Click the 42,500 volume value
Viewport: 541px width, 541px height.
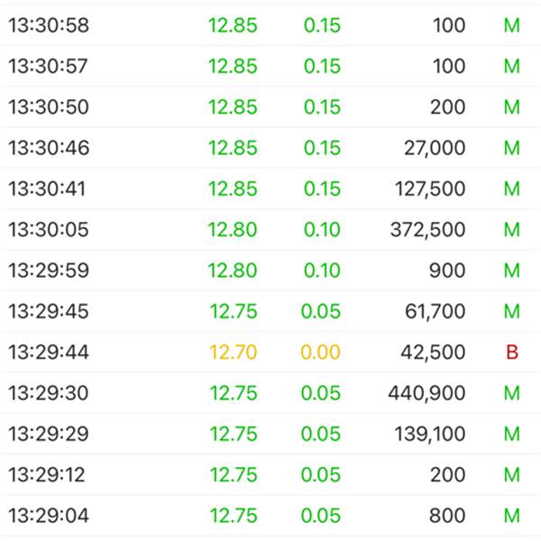433,353
